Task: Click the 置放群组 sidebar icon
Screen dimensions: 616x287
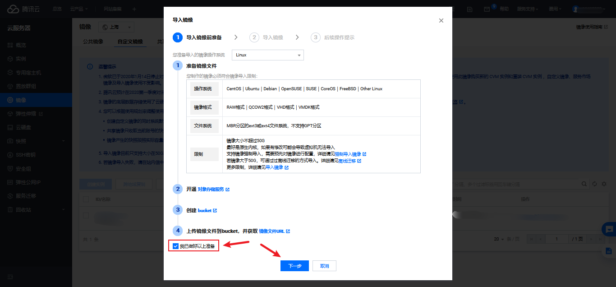Action: (x=10, y=86)
